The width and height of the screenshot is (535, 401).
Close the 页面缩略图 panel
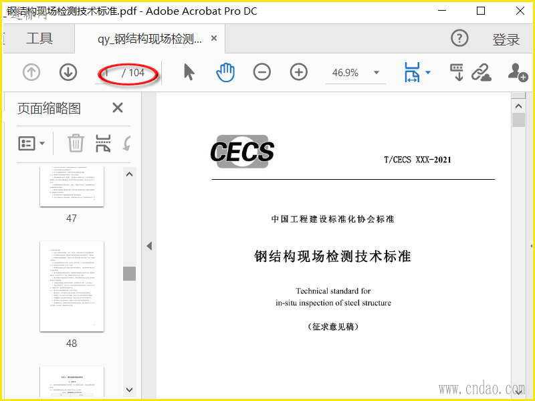(118, 108)
